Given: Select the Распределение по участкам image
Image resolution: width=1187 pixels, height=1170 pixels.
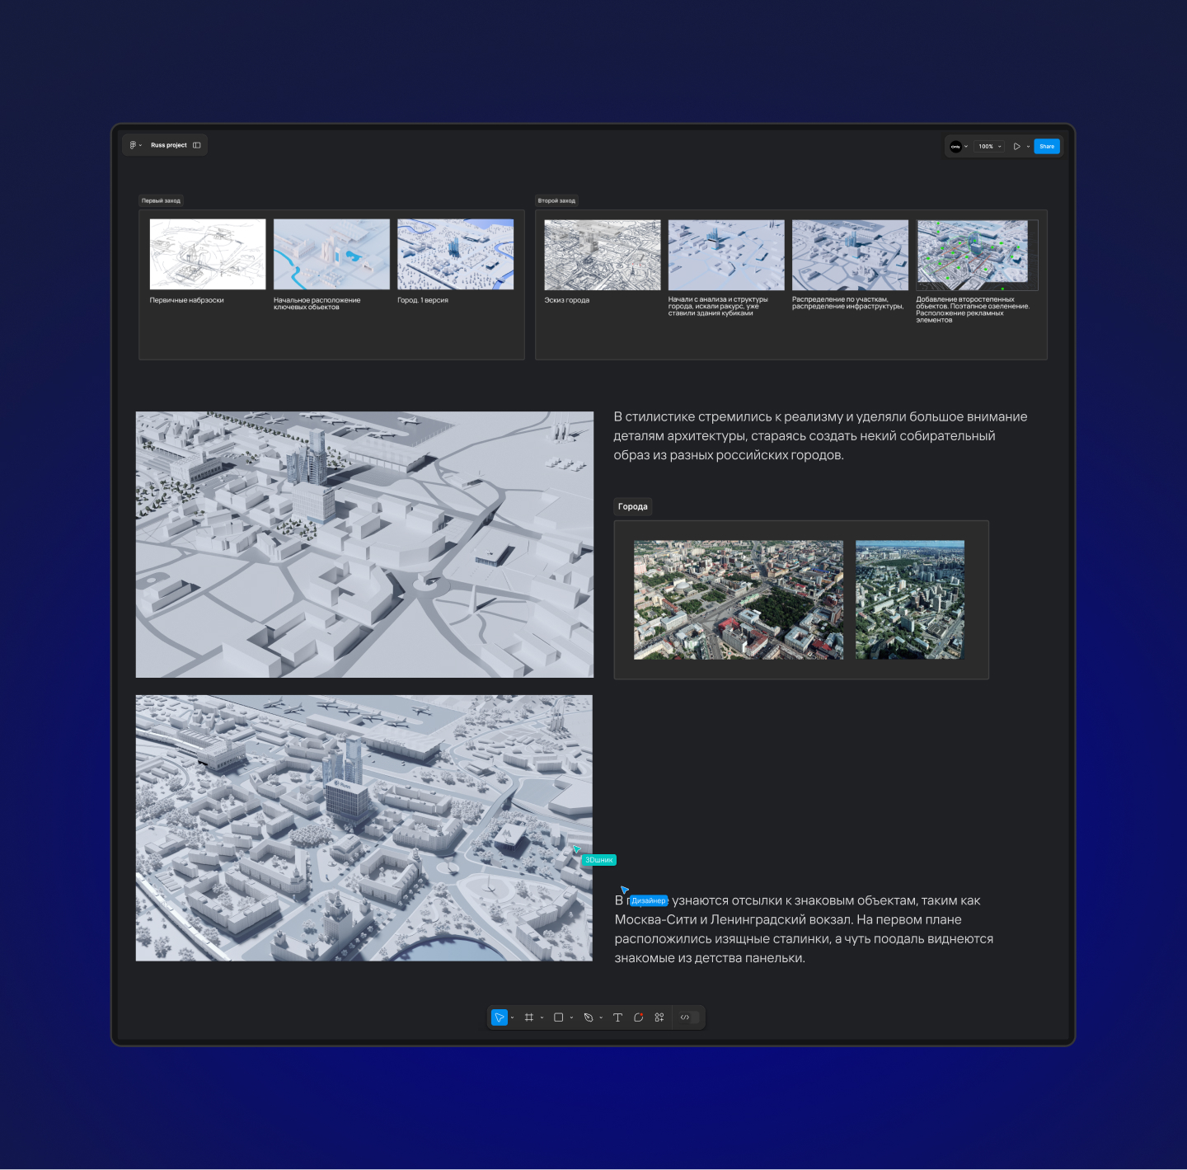Looking at the screenshot, I should pyautogui.click(x=850, y=255).
